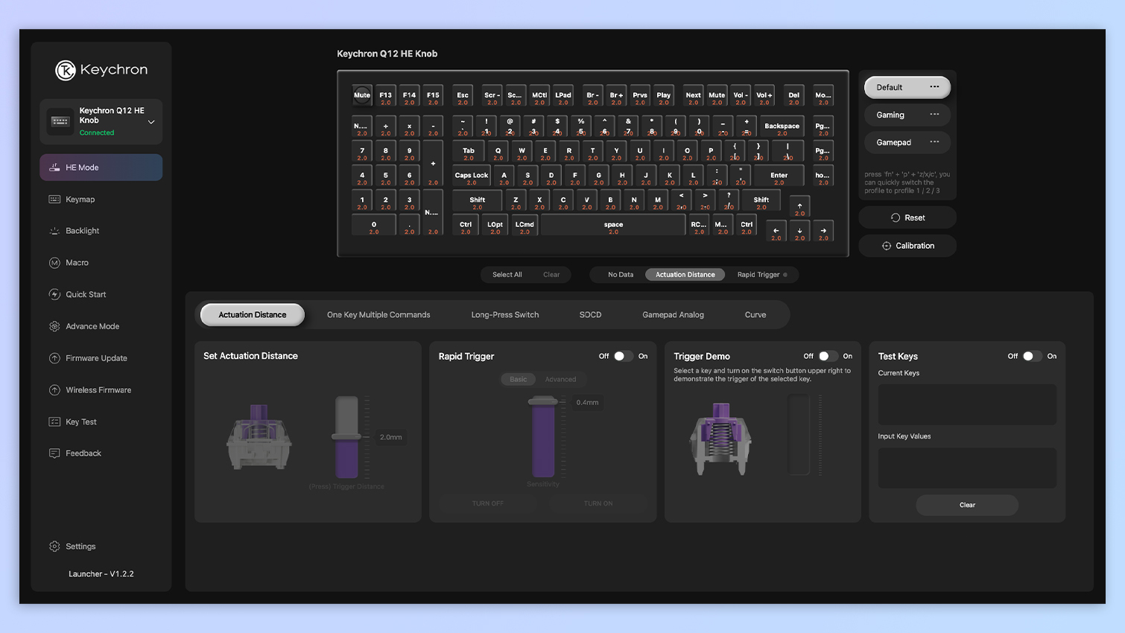Screen dimensions: 1125x633
Task: Turn on Rapid Trigger
Action: click(623, 356)
